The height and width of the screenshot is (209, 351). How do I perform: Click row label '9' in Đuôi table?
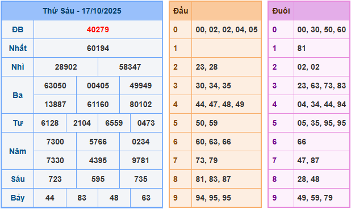click(x=274, y=198)
